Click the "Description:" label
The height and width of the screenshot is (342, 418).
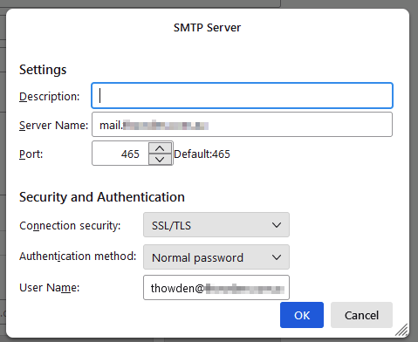tap(49, 97)
